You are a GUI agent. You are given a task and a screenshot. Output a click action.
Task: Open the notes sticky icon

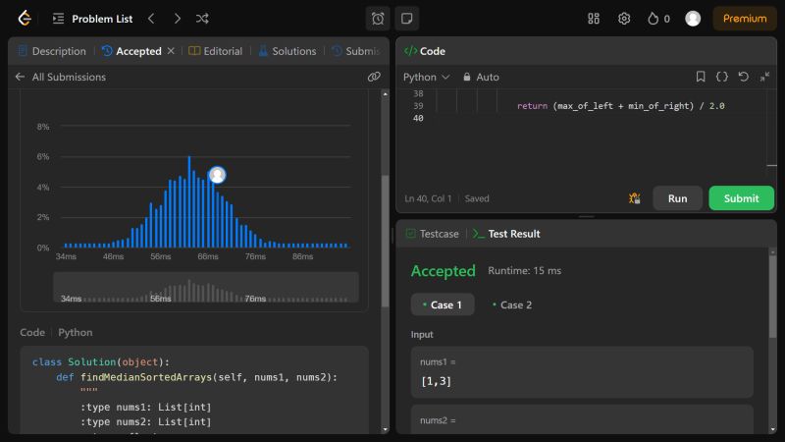406,19
